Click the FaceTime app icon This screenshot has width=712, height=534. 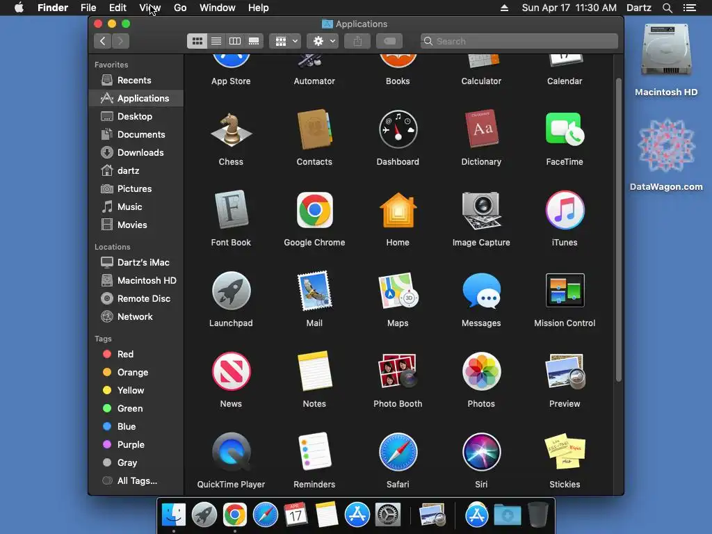coord(565,130)
